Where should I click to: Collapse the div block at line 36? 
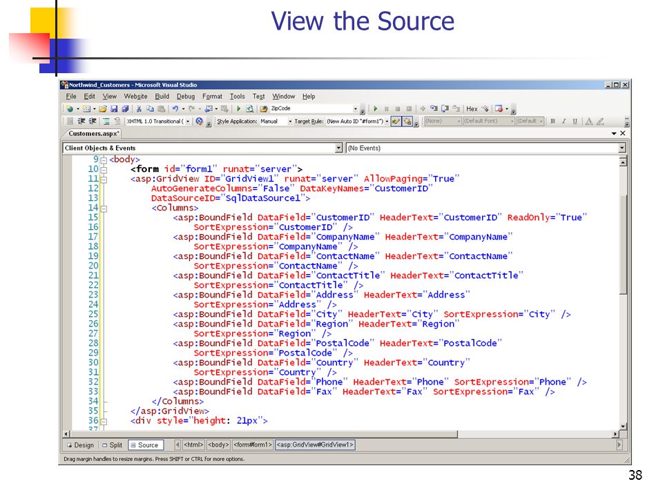[x=104, y=421]
